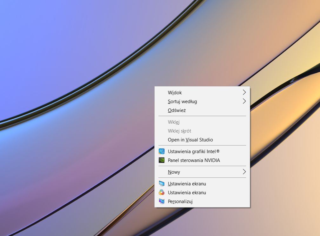Click the NVIDIA control panel icon
Image resolution: width=320 pixels, height=236 pixels.
[162, 160]
